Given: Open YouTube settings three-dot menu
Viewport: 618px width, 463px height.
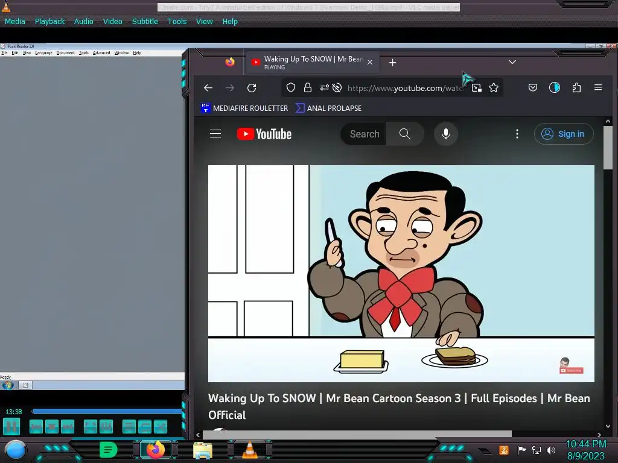Looking at the screenshot, I should tap(517, 134).
